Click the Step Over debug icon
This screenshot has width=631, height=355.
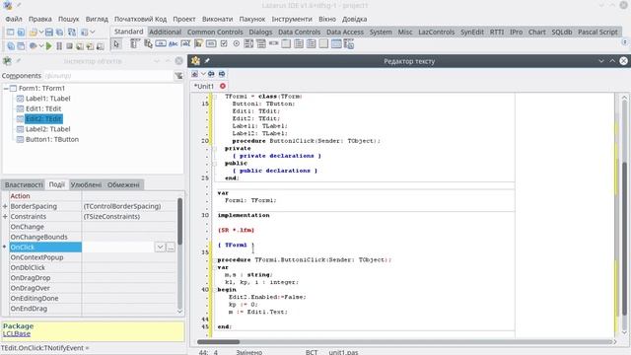tap(90, 46)
